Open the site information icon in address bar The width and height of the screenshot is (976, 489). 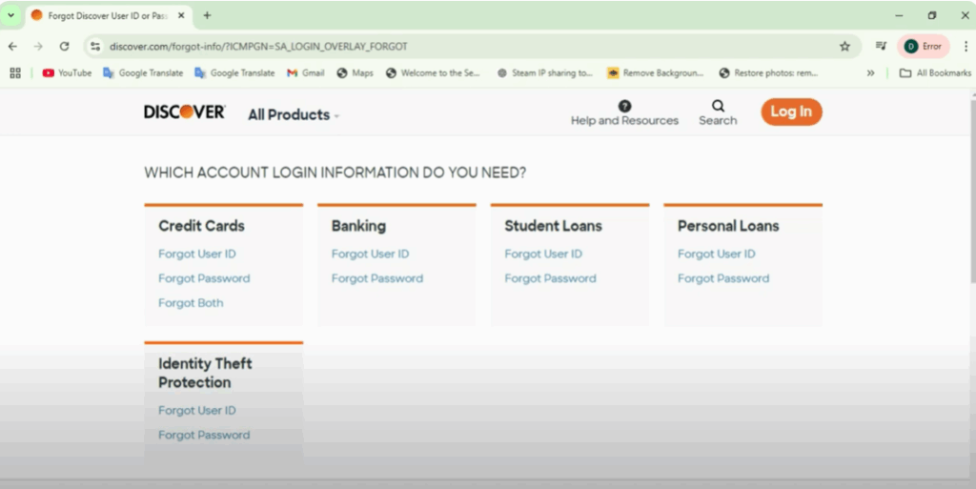coord(94,46)
